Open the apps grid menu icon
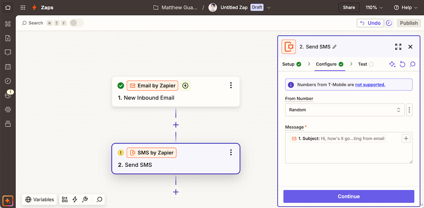 point(23,7)
